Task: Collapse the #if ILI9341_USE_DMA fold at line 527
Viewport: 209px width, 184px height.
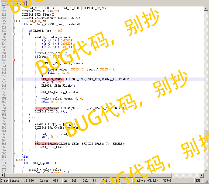Action: coord(13,21)
